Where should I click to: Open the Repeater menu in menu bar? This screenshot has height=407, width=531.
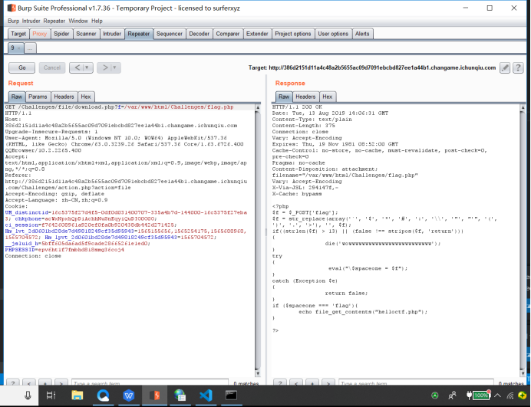(54, 21)
